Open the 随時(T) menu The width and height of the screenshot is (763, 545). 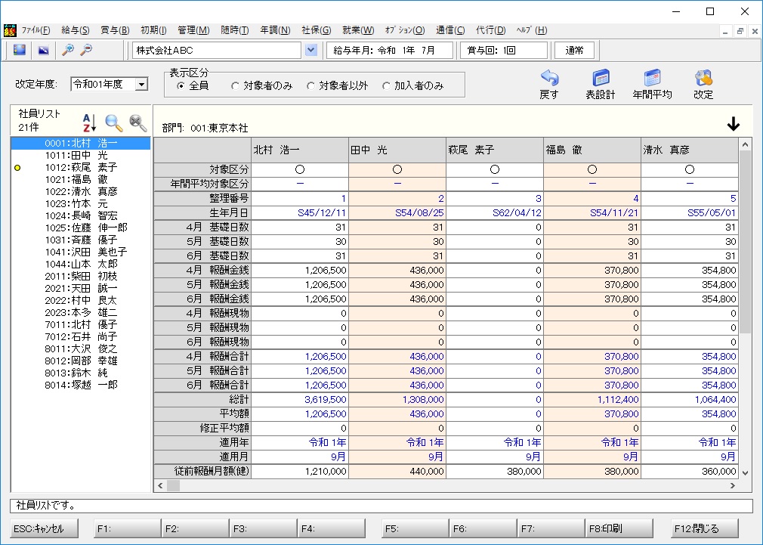coord(234,30)
